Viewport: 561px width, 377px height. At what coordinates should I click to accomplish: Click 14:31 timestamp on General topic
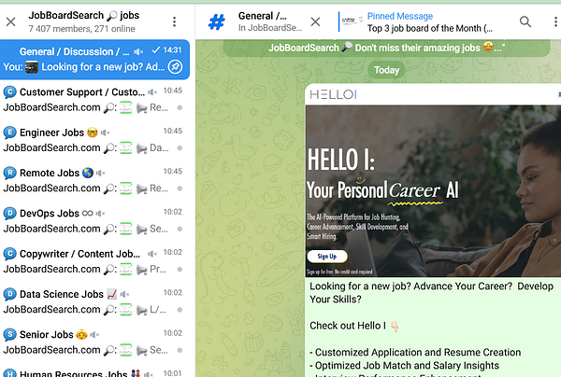pos(172,50)
